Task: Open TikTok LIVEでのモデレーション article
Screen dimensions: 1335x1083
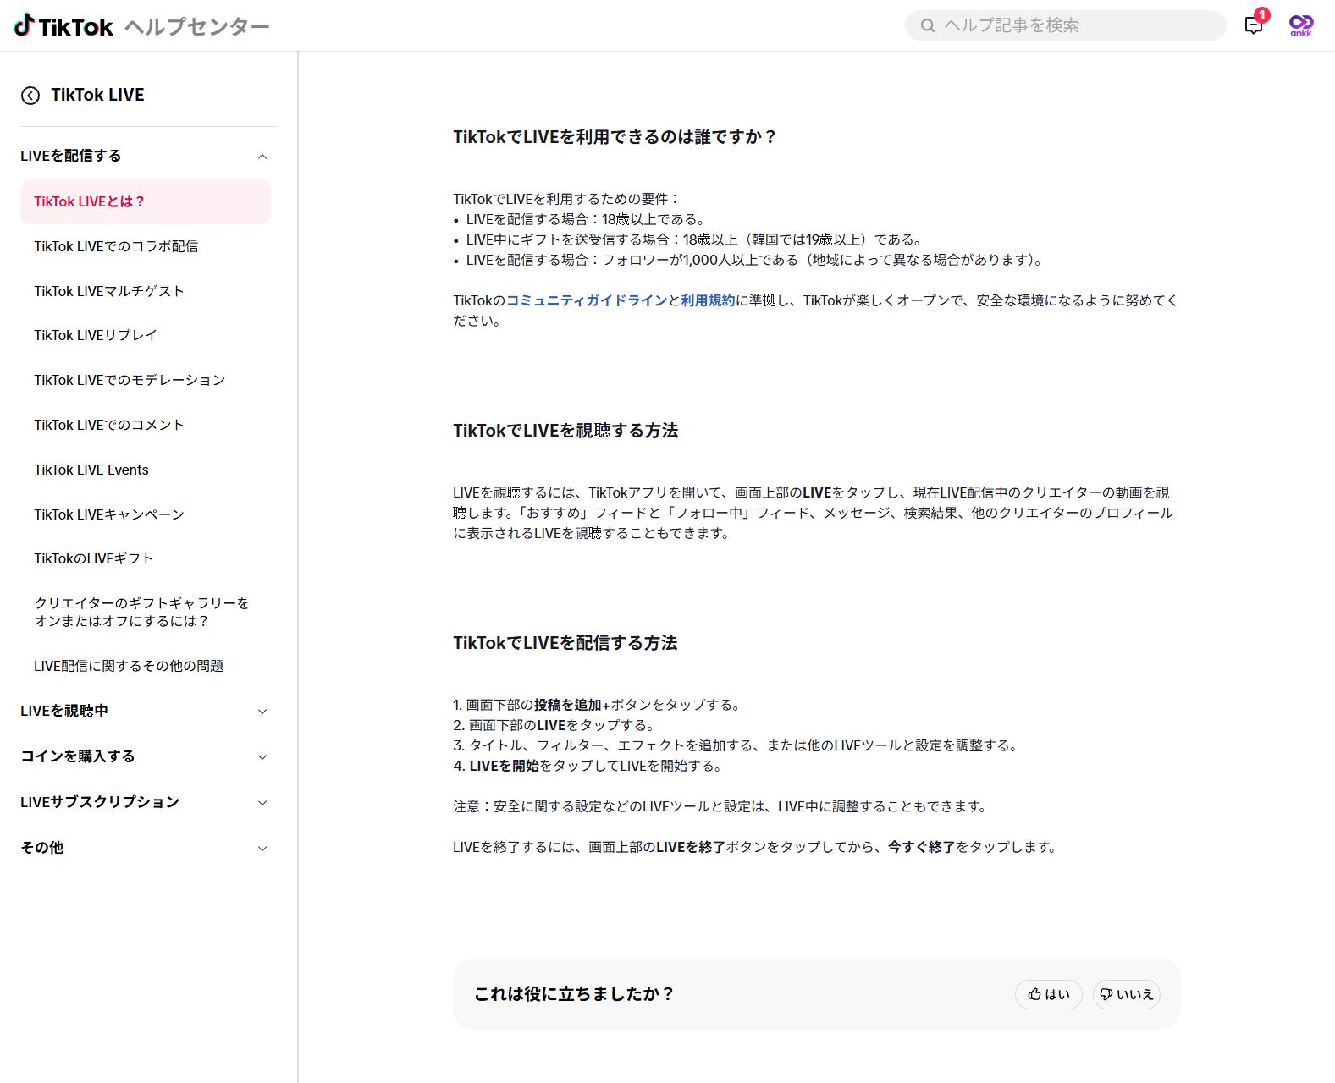Action: pos(130,380)
